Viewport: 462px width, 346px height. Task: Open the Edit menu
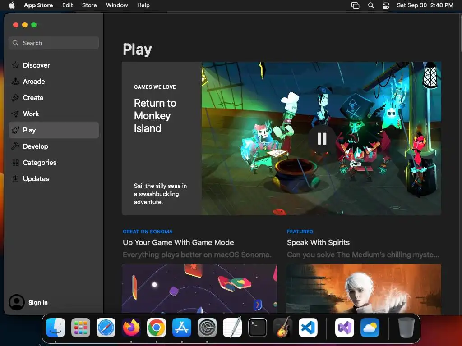point(68,5)
